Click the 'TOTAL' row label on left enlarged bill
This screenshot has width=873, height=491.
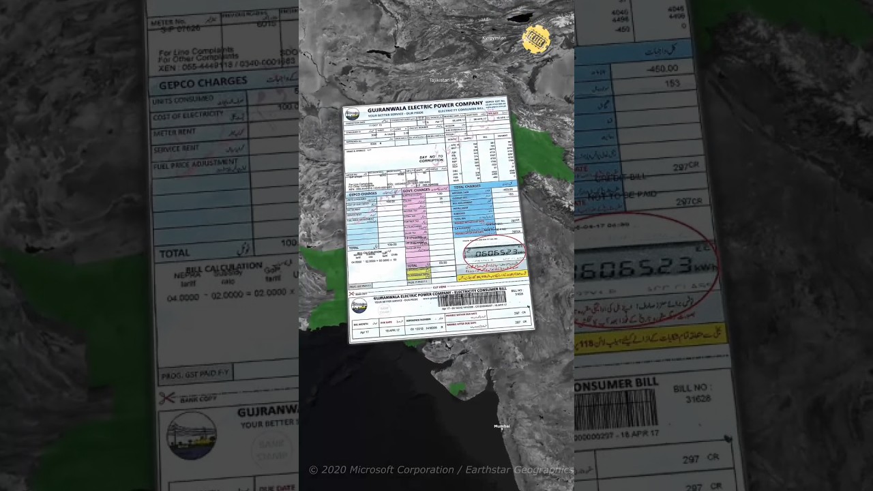175,253
